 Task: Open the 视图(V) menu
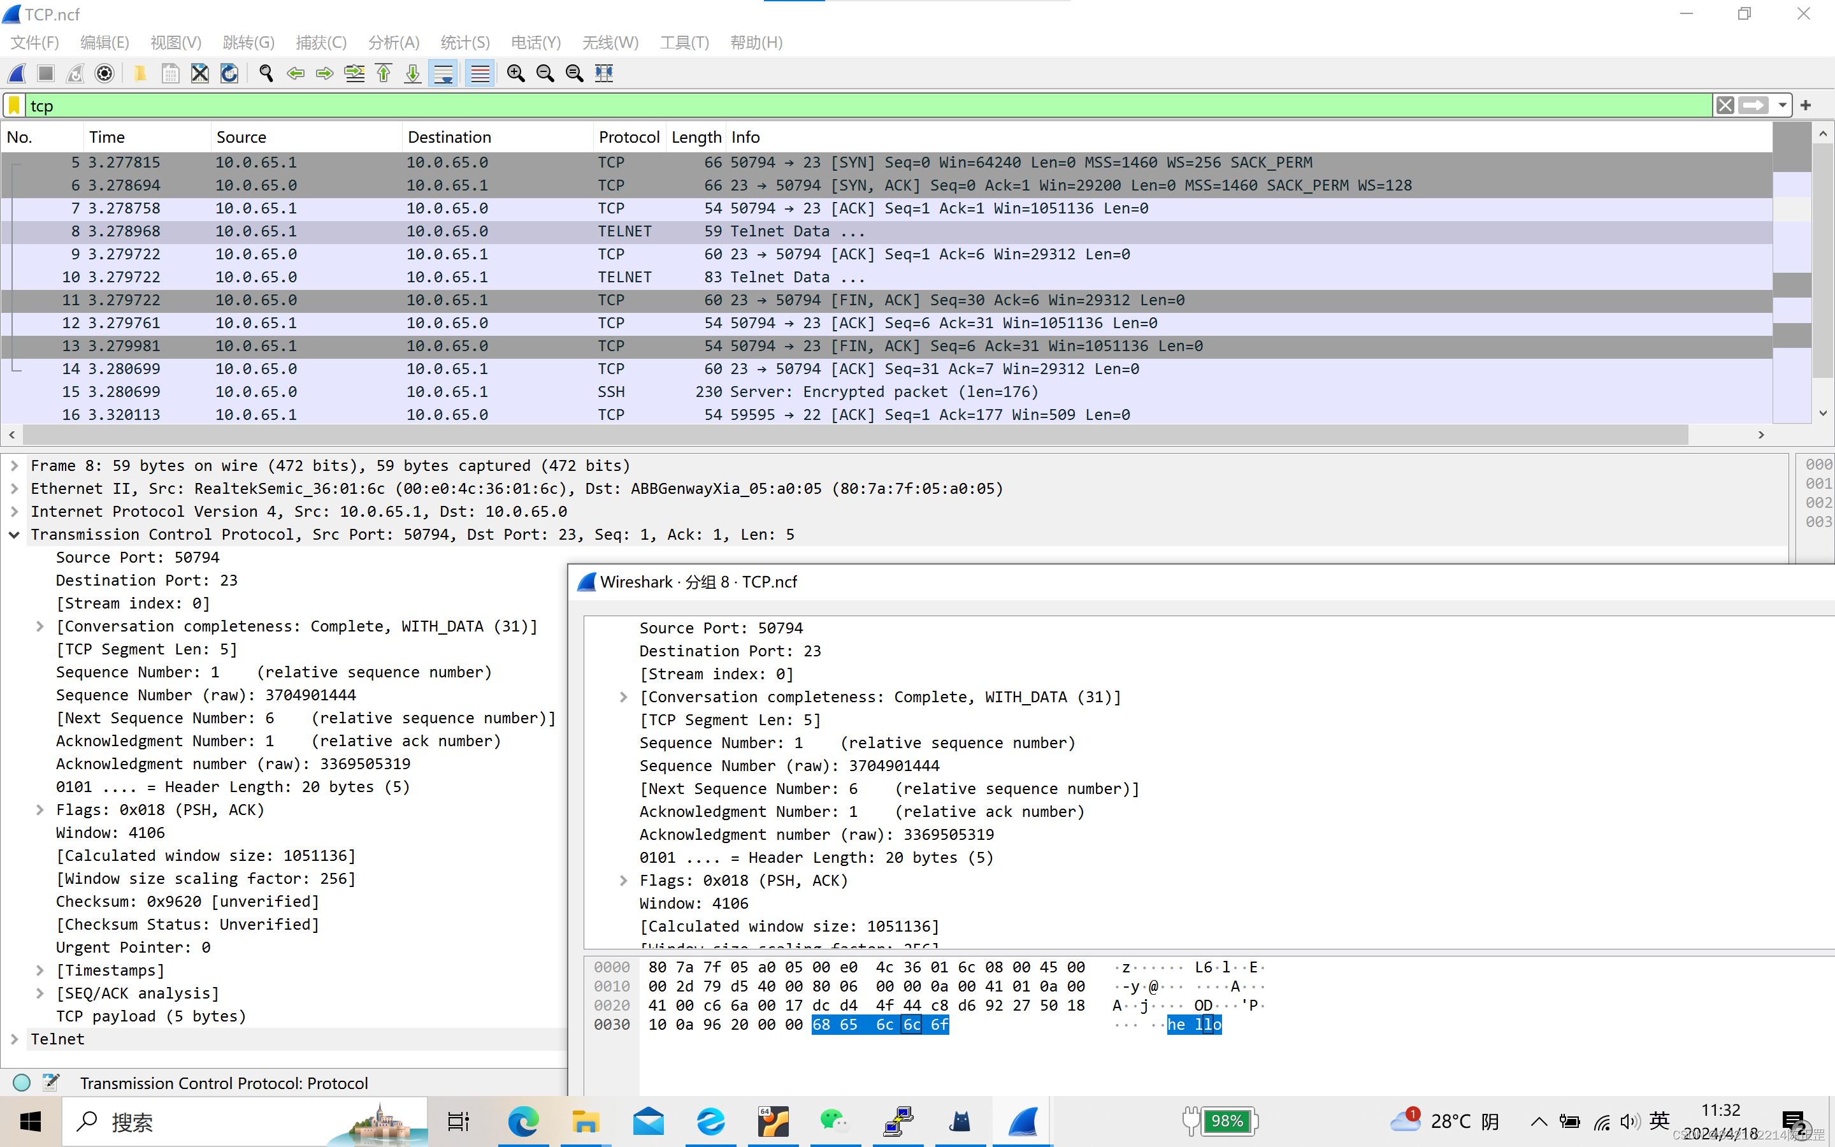(x=176, y=43)
